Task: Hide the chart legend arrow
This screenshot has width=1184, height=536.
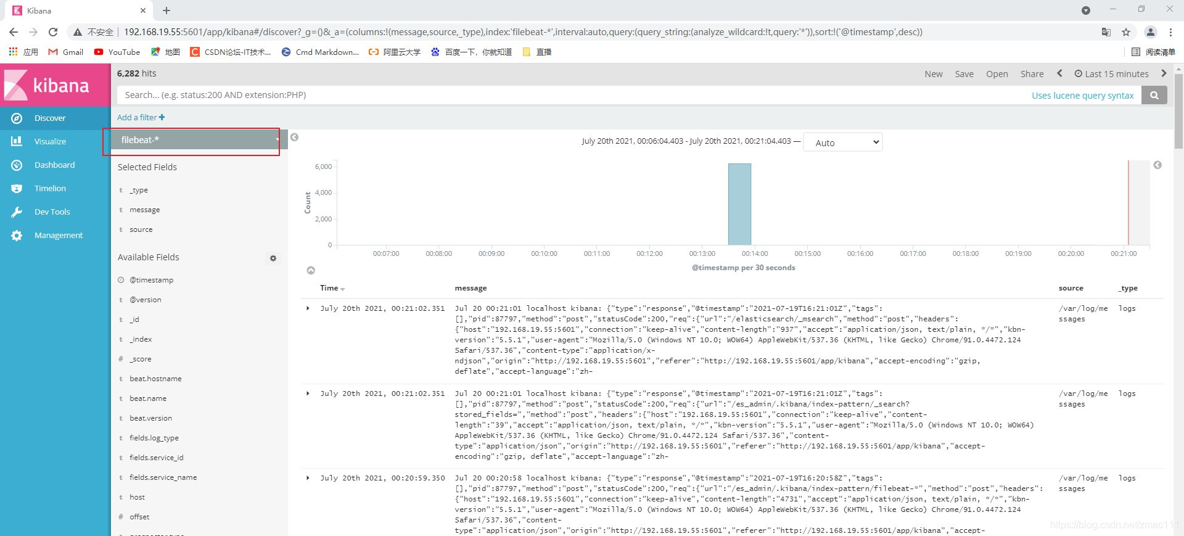Action: tap(1157, 165)
